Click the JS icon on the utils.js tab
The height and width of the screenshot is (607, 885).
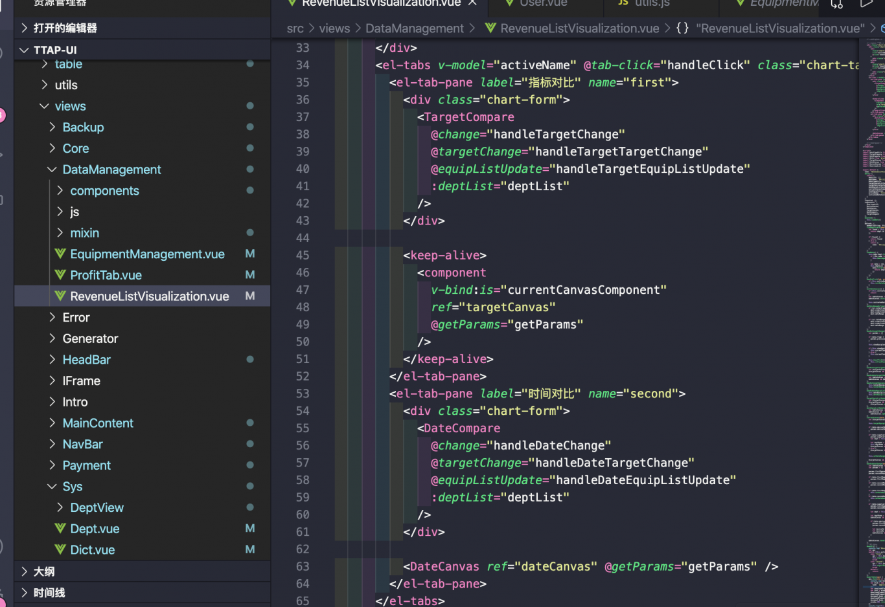click(x=623, y=3)
